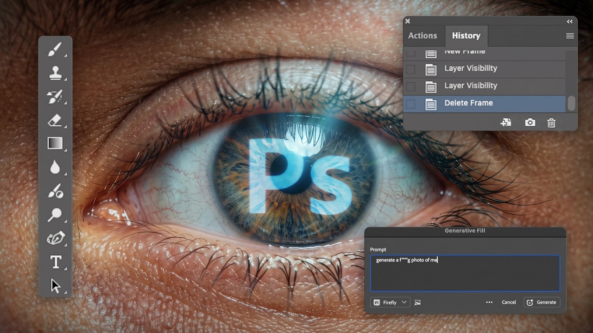The height and width of the screenshot is (333, 593).
Task: Select the Delete Frame history state
Action: click(485, 104)
